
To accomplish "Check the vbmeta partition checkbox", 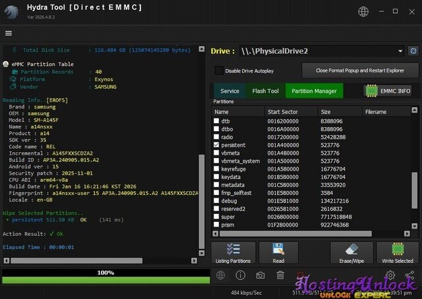I will tap(216, 153).
